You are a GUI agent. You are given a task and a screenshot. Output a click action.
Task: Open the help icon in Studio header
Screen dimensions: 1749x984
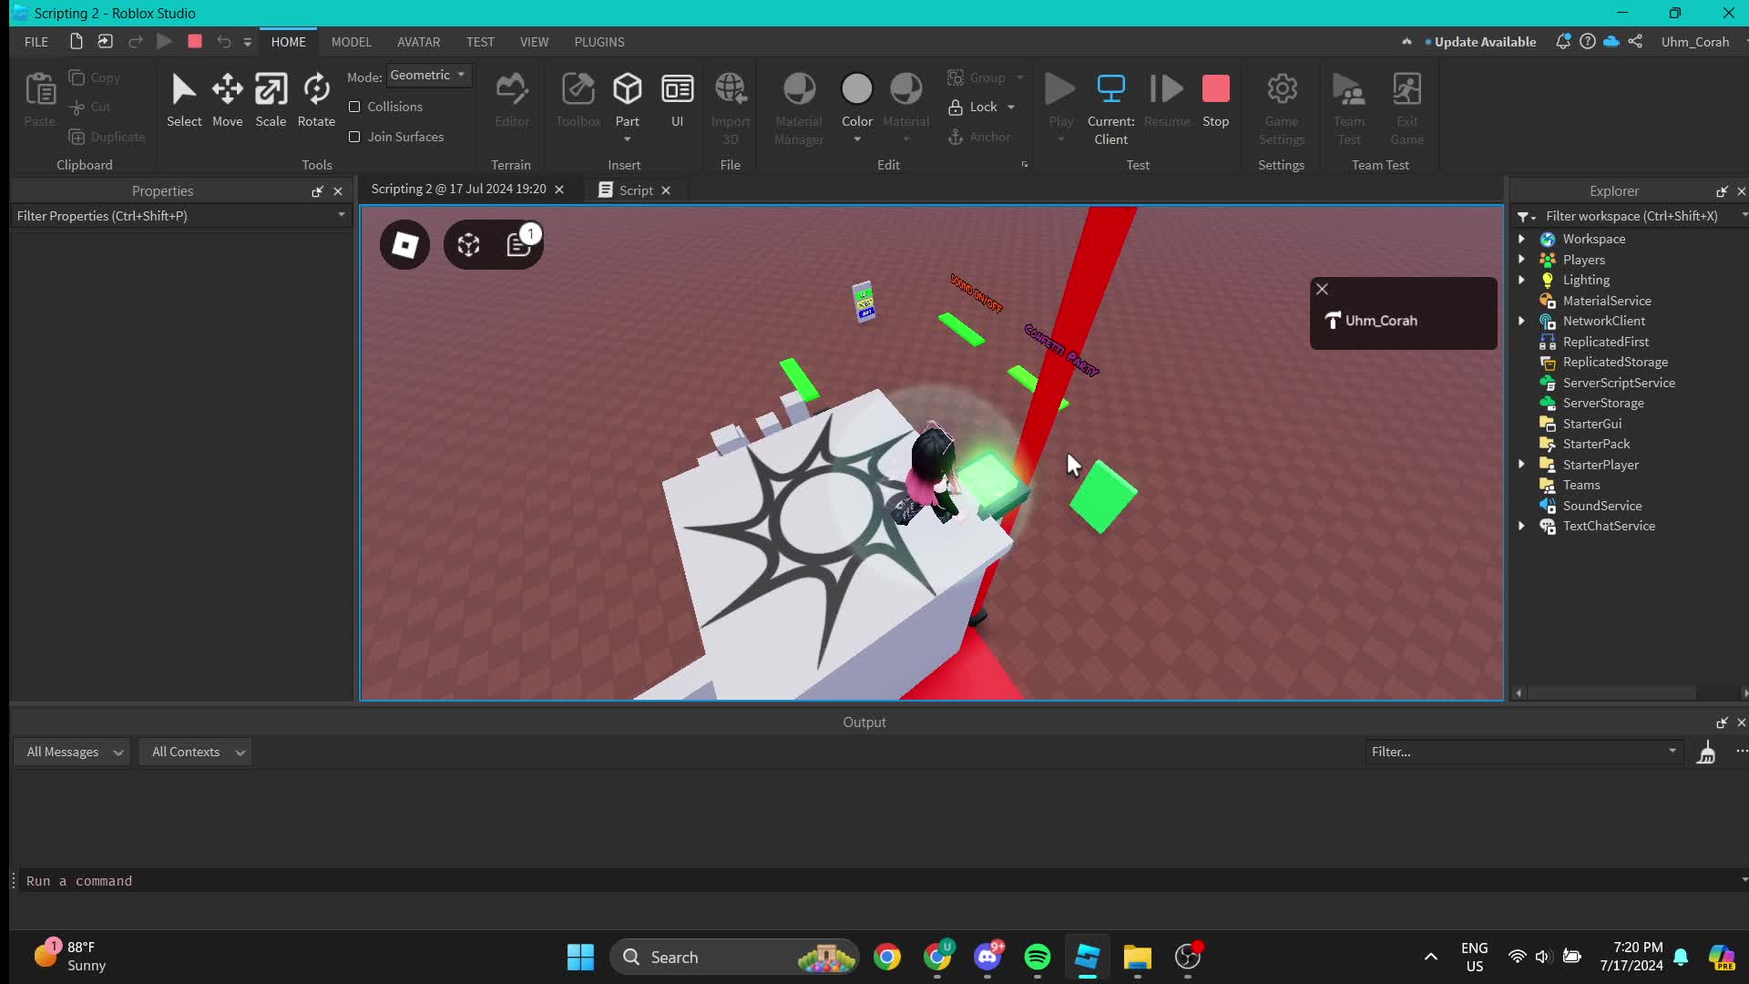1588,42
